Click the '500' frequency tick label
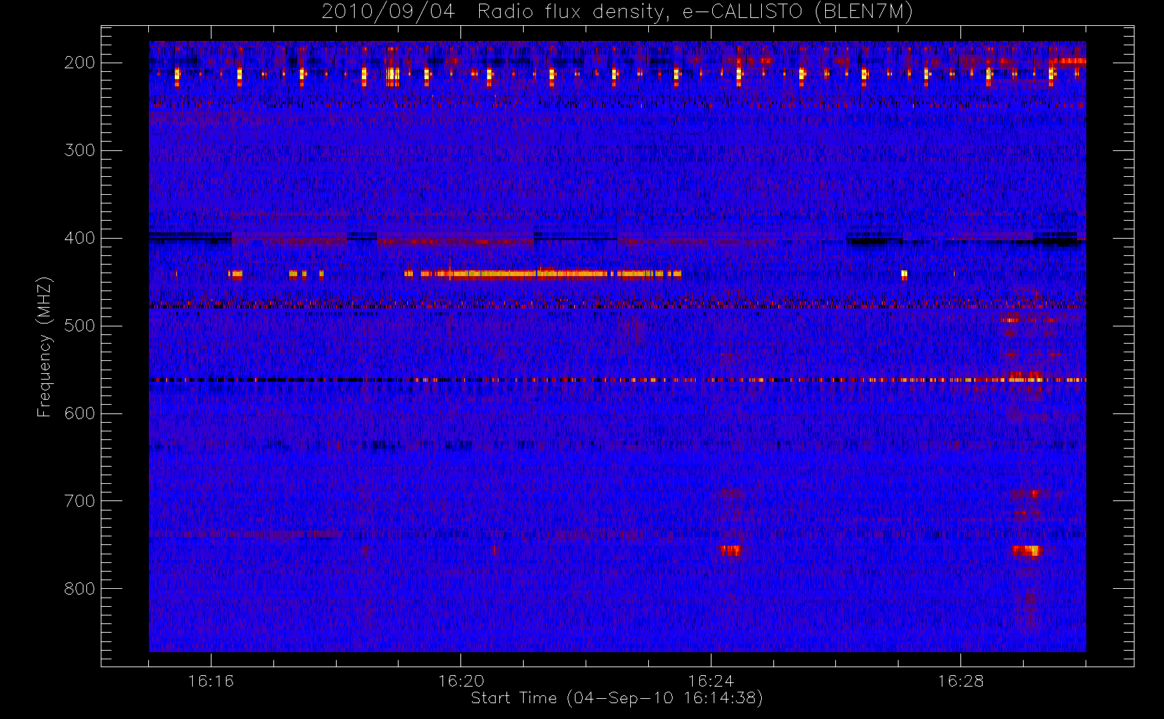Viewport: 1164px width, 719px height. (79, 326)
